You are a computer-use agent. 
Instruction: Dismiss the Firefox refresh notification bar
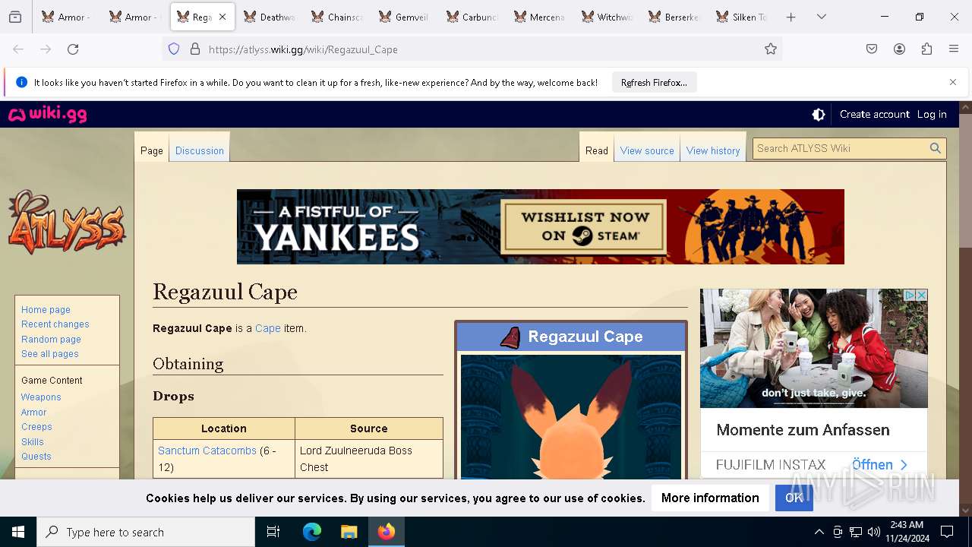(x=953, y=82)
